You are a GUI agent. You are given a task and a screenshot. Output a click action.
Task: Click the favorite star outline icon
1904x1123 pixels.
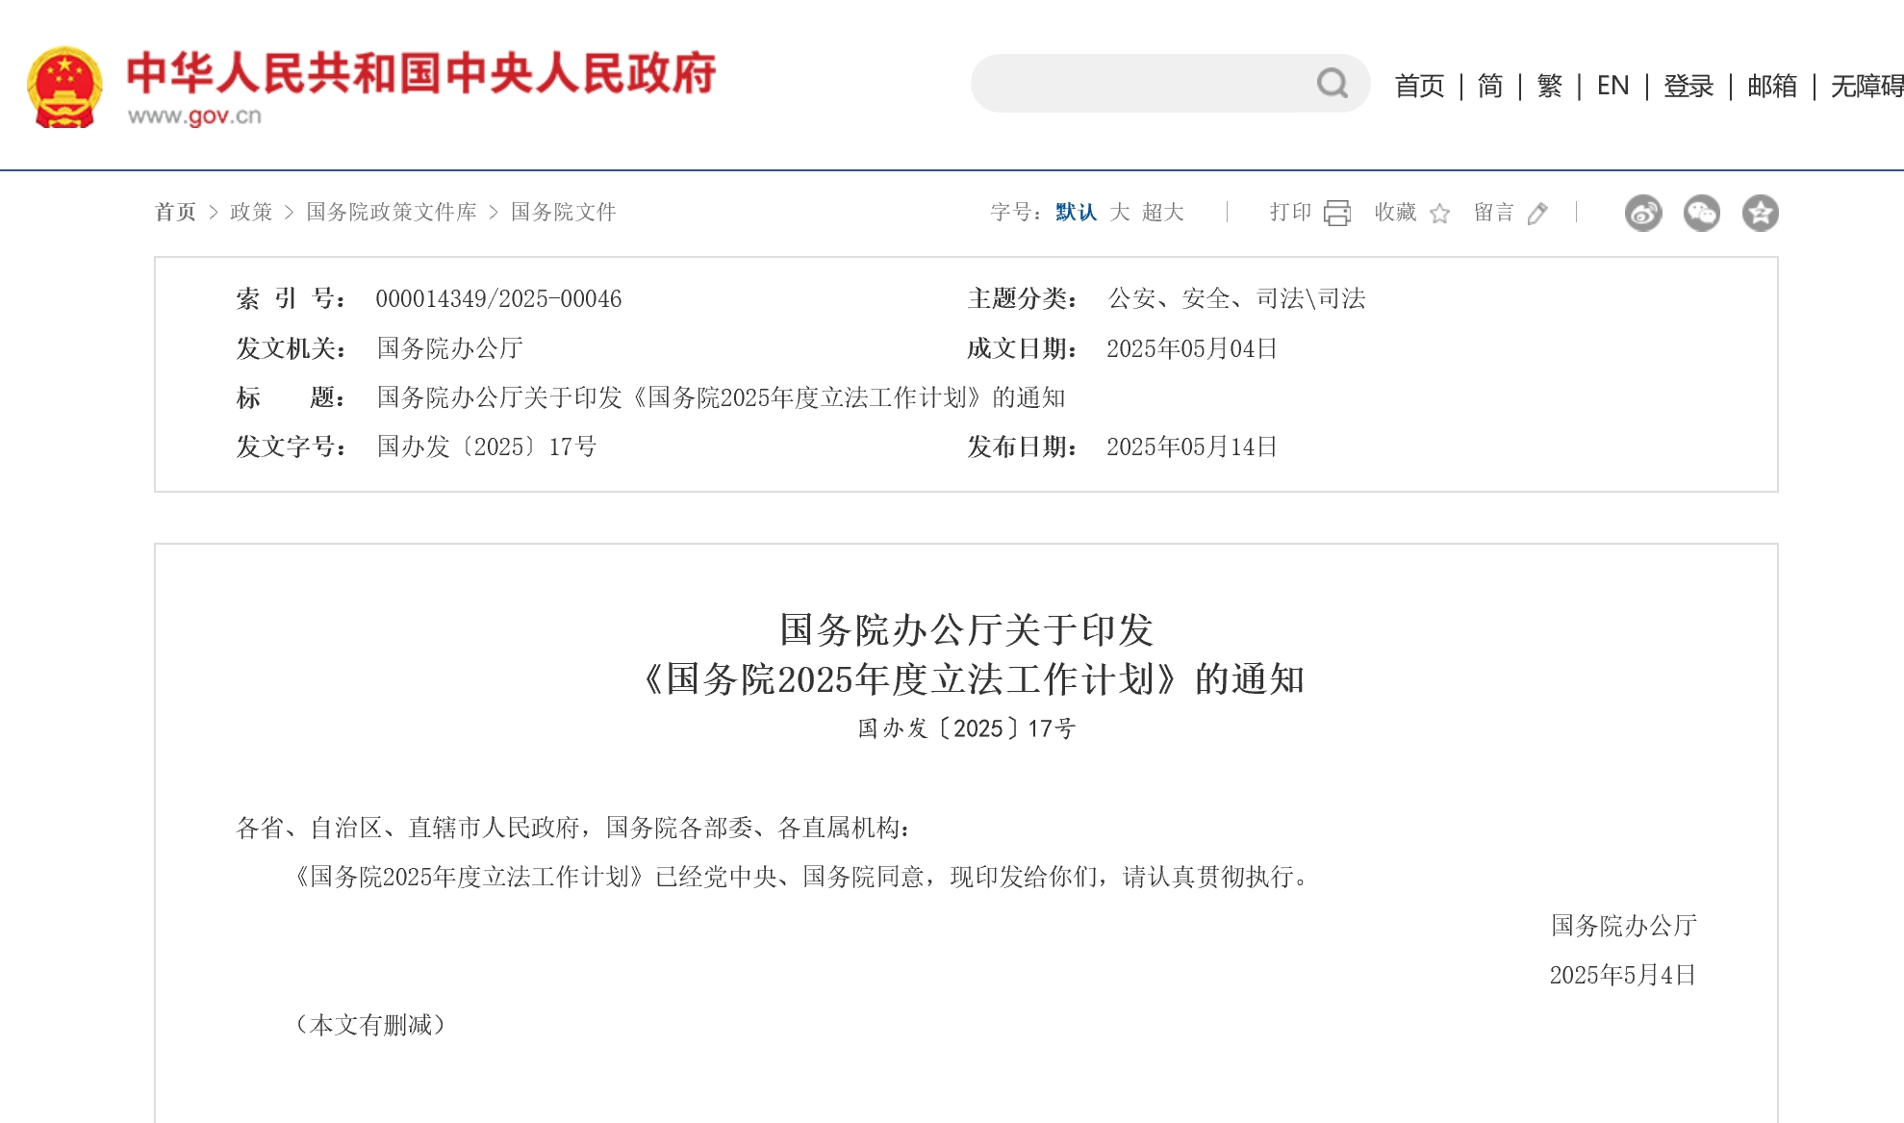[x=1439, y=214]
